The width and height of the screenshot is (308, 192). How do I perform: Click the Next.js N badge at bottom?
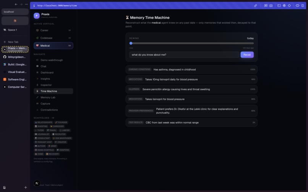pyautogui.click(x=37, y=183)
